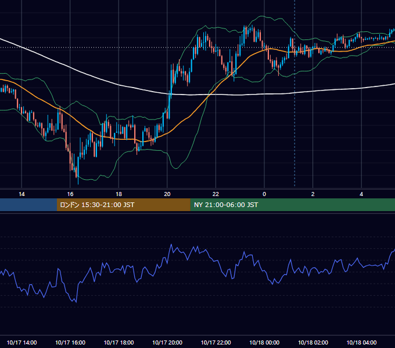Click the 10/18 04:00 time label

(361, 342)
